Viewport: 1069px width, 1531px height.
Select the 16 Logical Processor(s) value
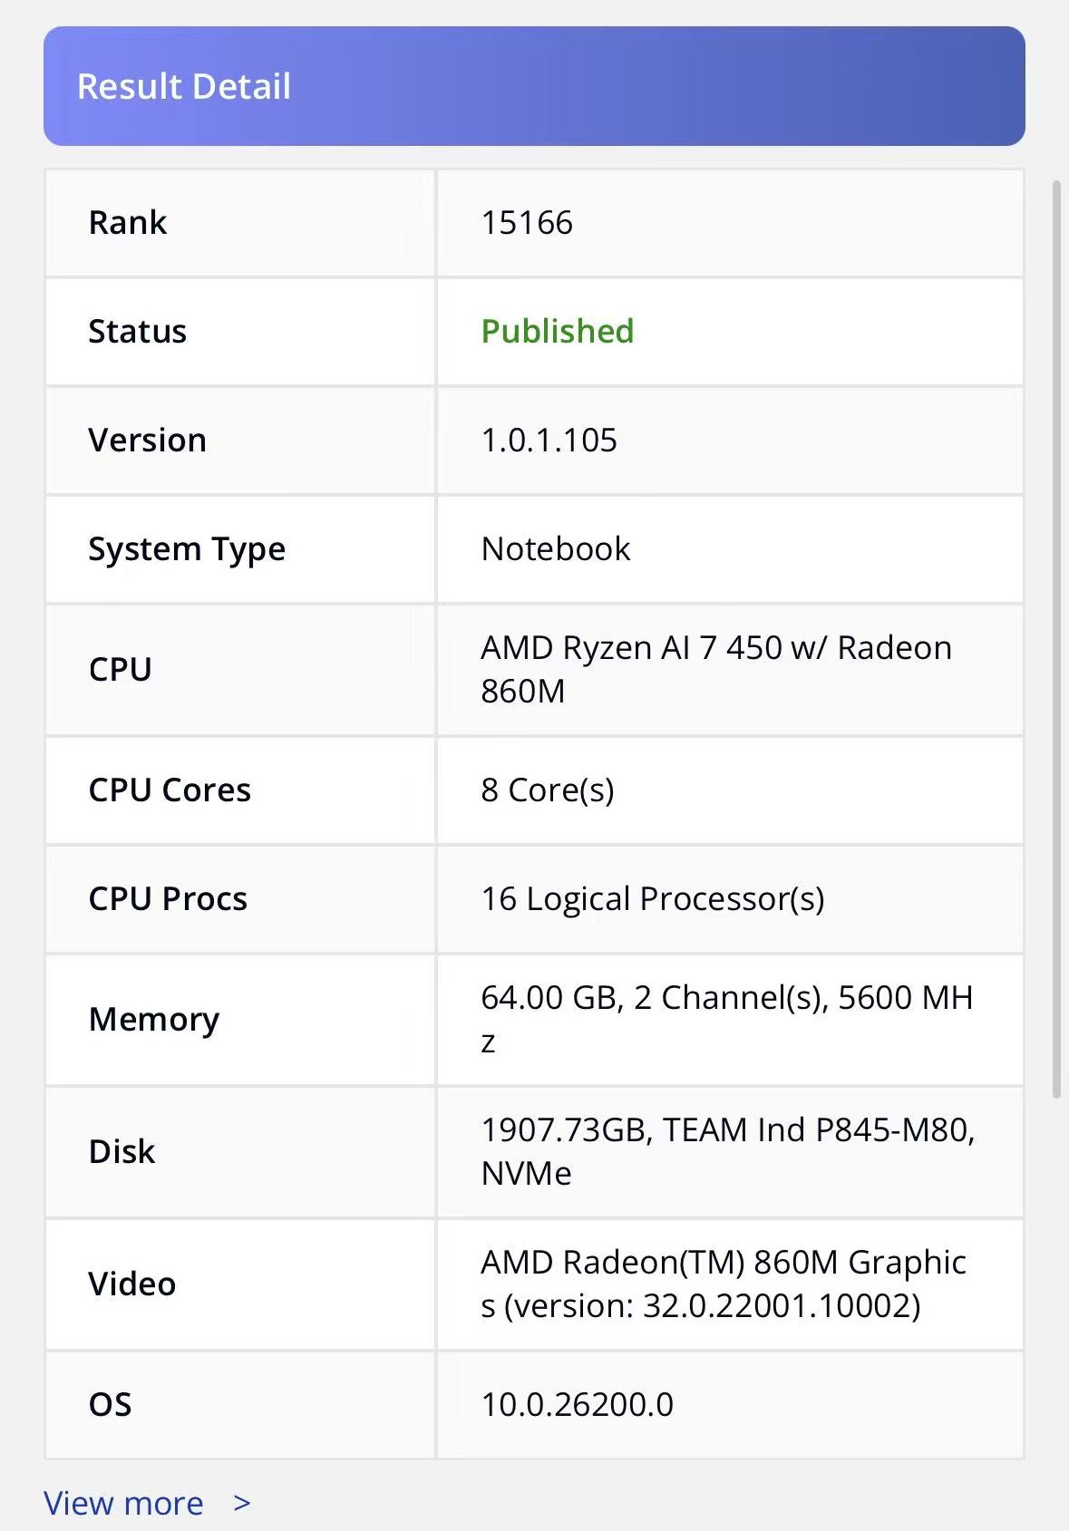tap(652, 899)
